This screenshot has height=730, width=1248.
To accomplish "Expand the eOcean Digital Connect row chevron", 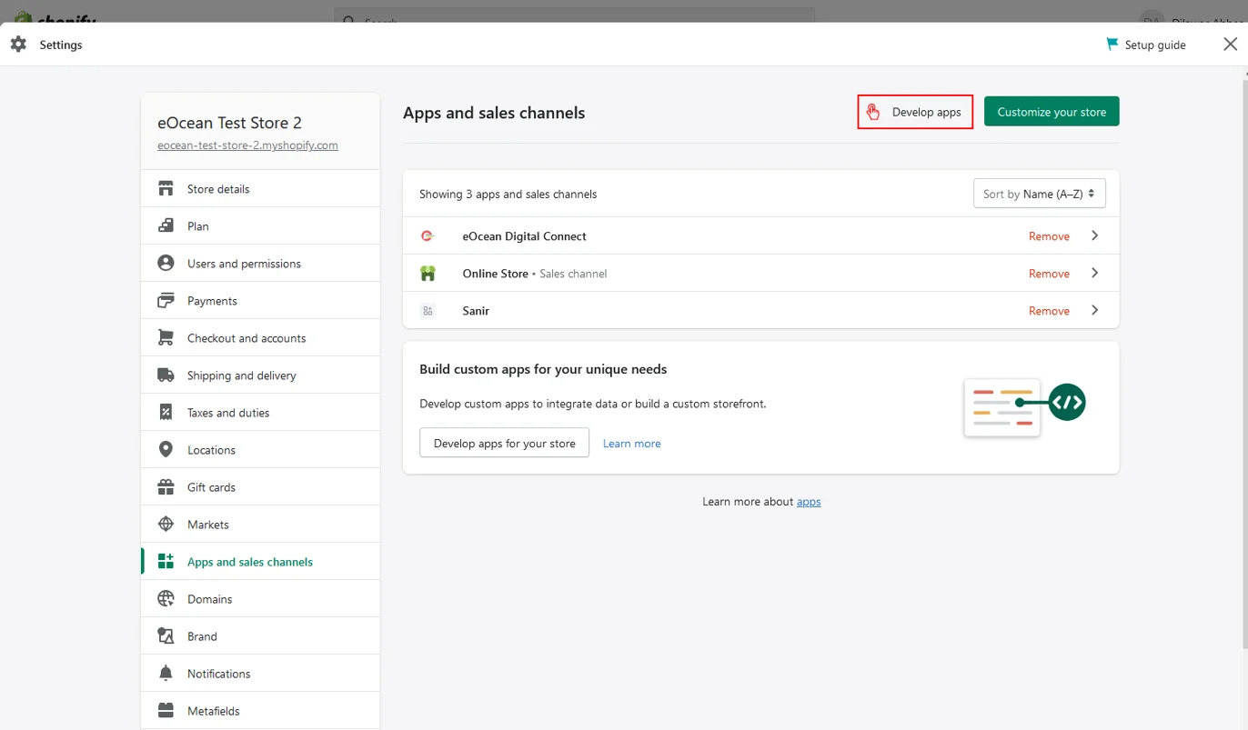I will [x=1094, y=236].
